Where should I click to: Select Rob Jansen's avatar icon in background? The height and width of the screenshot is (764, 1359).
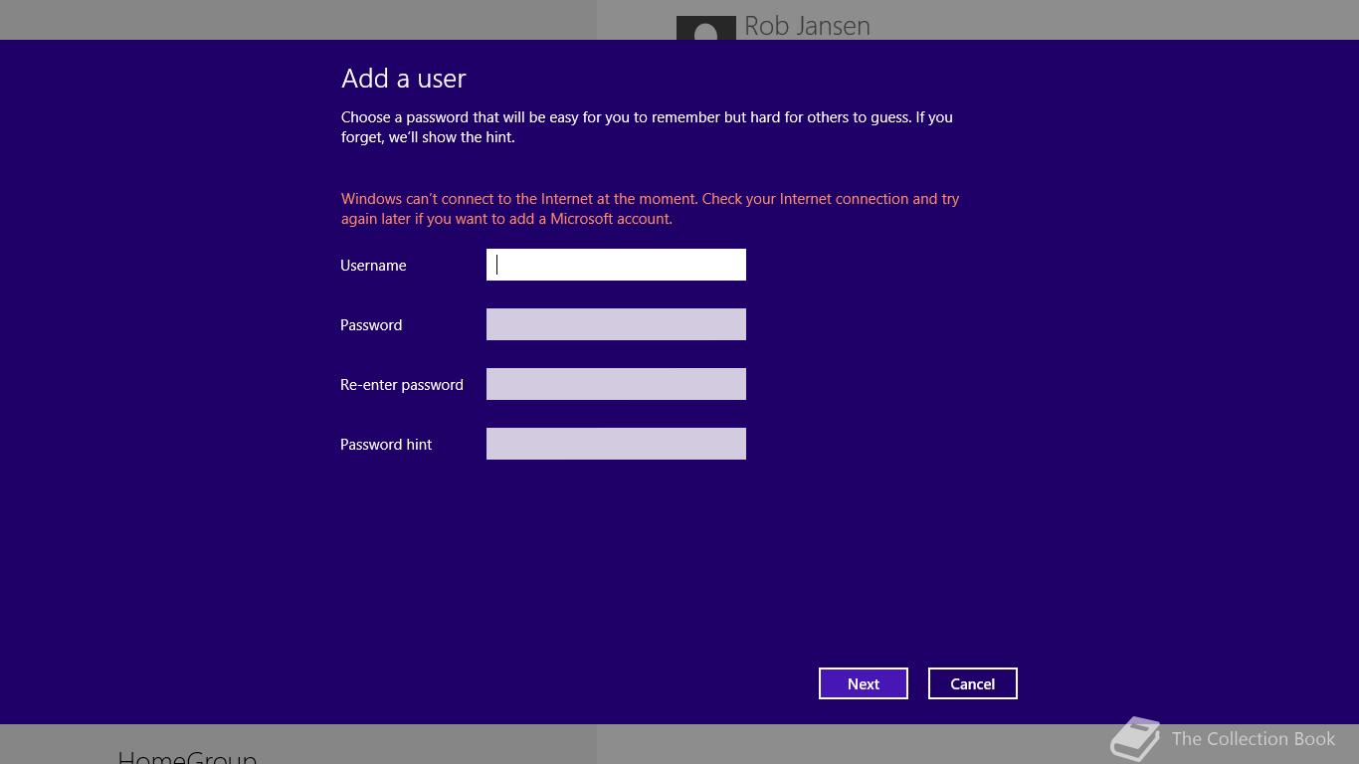pos(706,28)
